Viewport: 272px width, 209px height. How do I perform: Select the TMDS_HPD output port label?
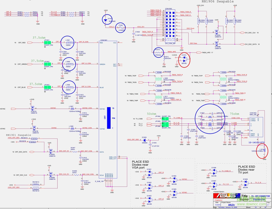click(x=206, y=53)
